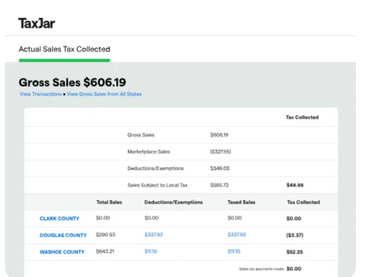Open the Douglas County link
Viewport: 370px width, 277px height.
[63, 235]
